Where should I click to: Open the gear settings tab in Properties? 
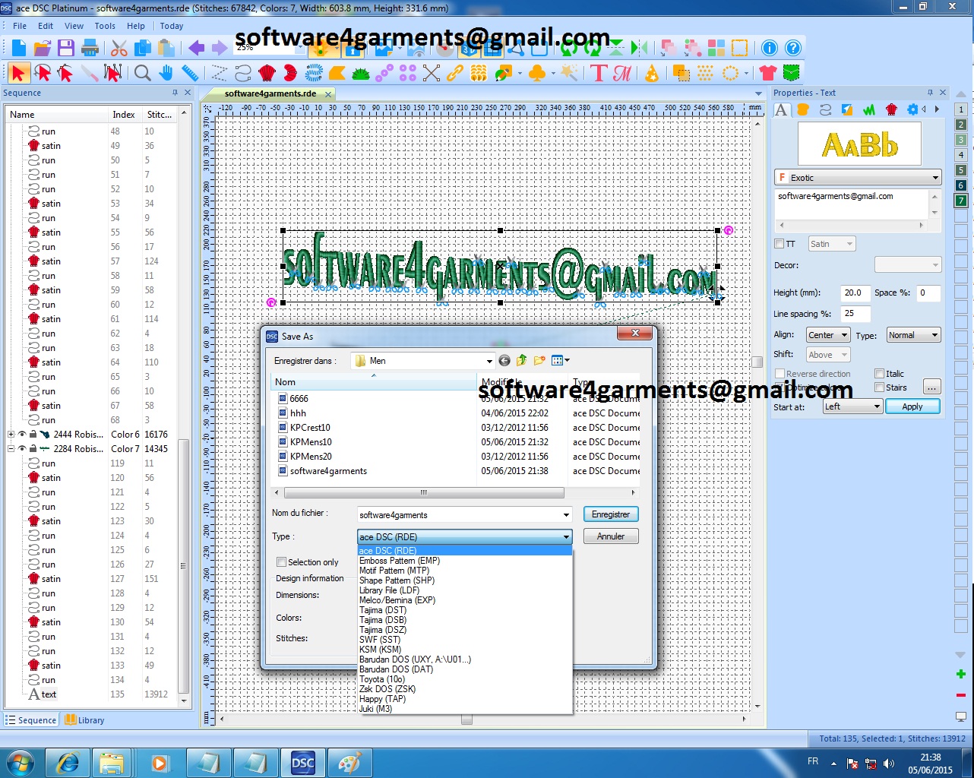point(913,109)
